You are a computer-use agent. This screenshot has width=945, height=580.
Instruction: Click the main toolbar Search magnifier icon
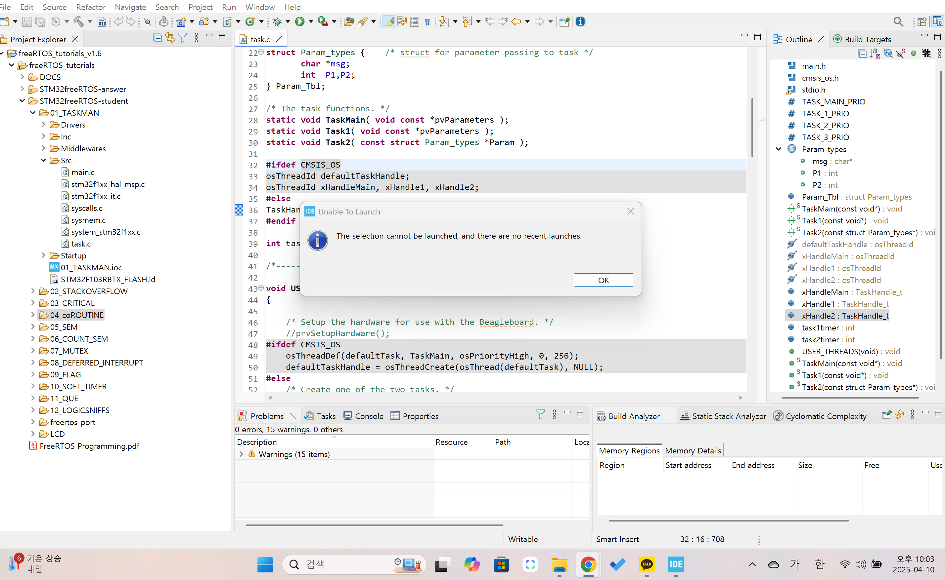898,22
